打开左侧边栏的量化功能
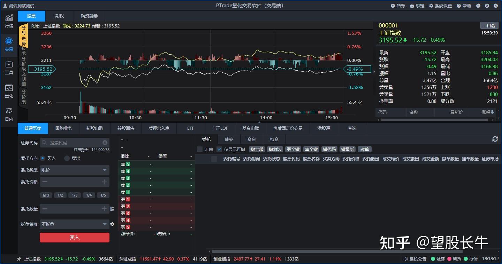502x264 pixels. pos(9,92)
